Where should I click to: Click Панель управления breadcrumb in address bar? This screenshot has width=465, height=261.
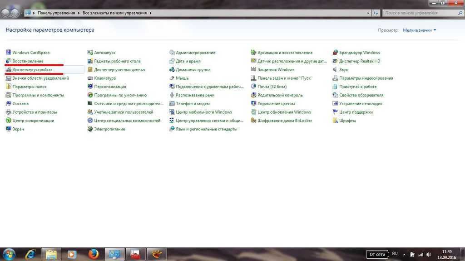56,13
